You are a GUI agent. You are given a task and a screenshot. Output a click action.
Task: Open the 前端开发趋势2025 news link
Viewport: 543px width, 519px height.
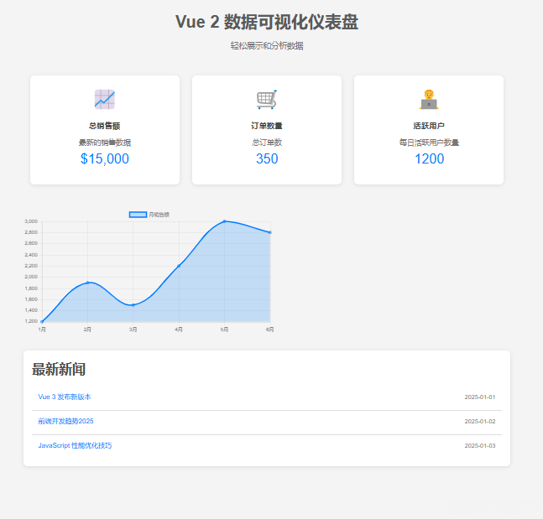[x=65, y=421]
